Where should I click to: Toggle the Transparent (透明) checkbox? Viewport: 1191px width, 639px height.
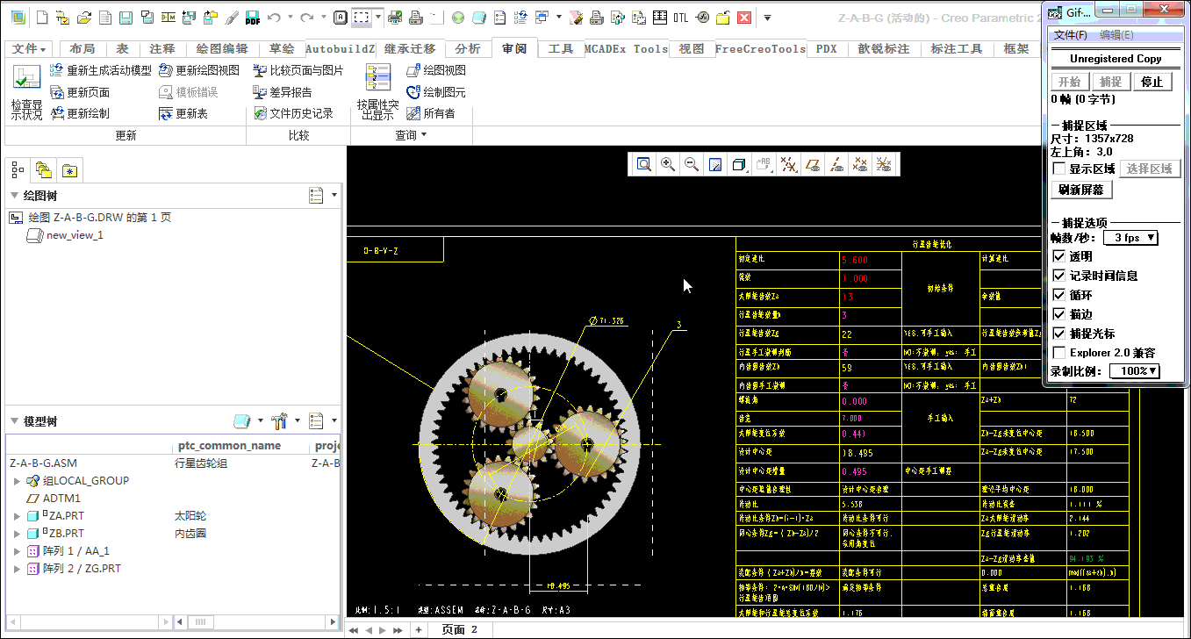(1059, 256)
